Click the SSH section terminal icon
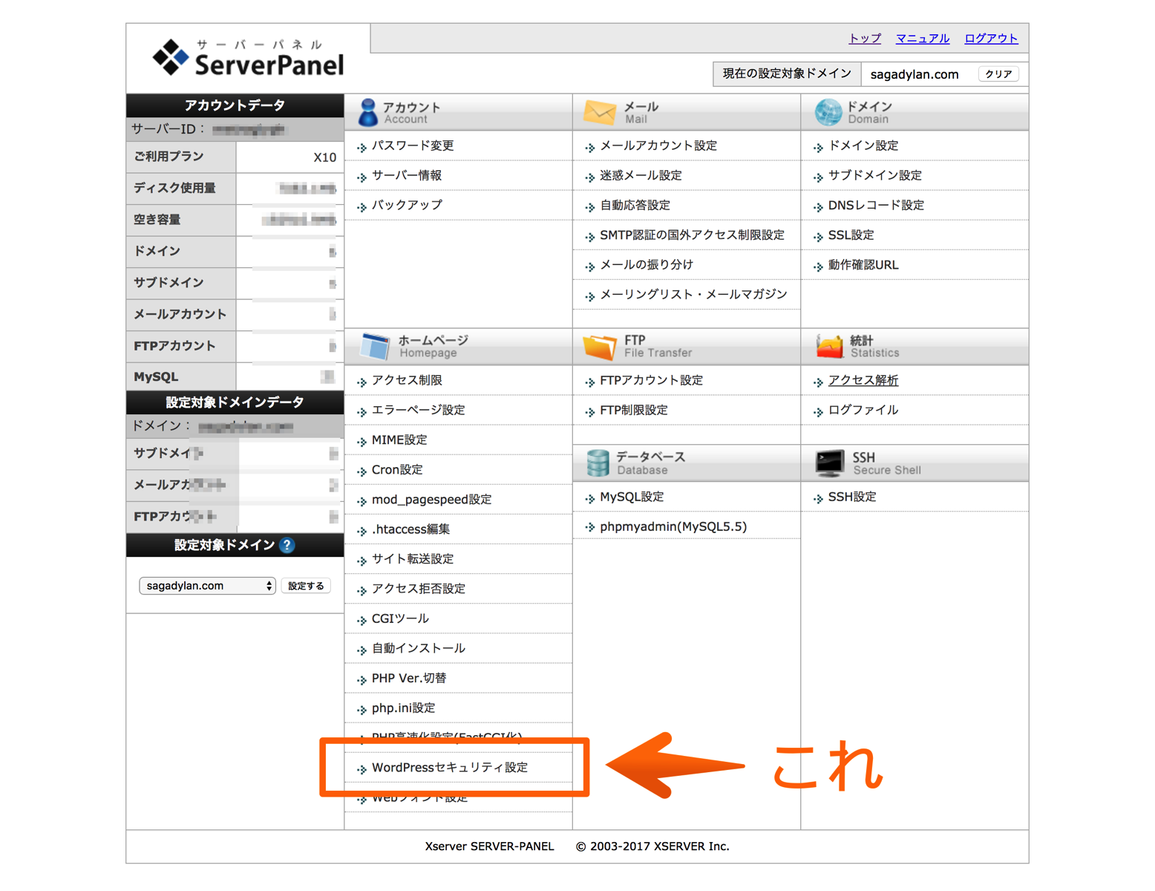This screenshot has height=891, width=1155. [829, 463]
